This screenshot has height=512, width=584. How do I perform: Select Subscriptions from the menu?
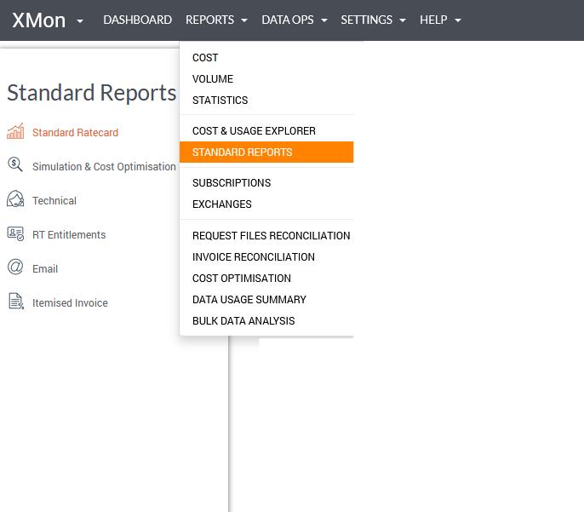(231, 183)
